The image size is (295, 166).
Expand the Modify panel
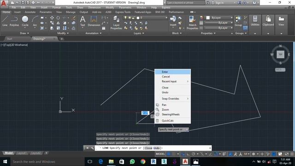click(x=63, y=33)
